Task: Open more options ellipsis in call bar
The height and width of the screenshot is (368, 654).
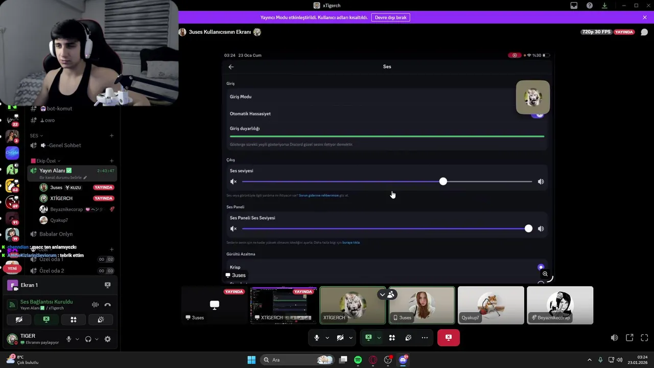Action: click(425, 337)
